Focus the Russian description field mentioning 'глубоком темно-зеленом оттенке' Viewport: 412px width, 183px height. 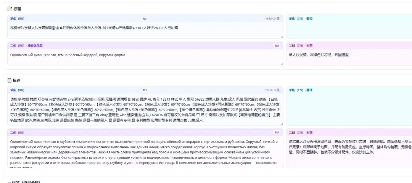(145, 152)
